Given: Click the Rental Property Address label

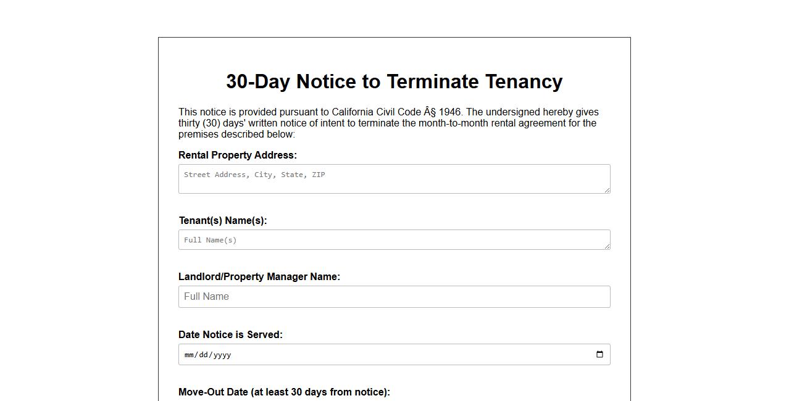Looking at the screenshot, I should click(238, 155).
